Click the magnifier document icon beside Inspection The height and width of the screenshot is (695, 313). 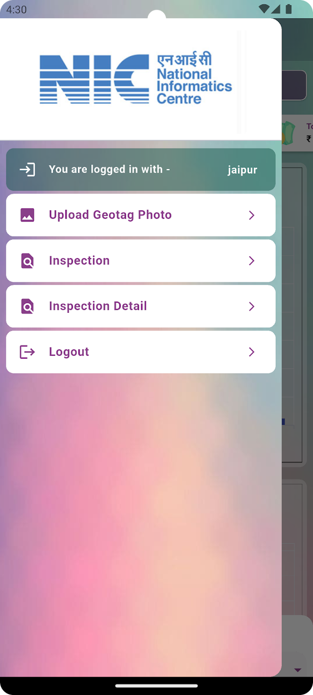[x=28, y=261]
